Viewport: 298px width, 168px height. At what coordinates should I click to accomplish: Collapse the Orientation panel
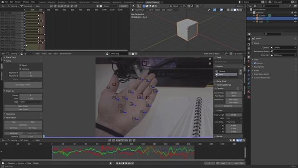click(x=11, y=118)
